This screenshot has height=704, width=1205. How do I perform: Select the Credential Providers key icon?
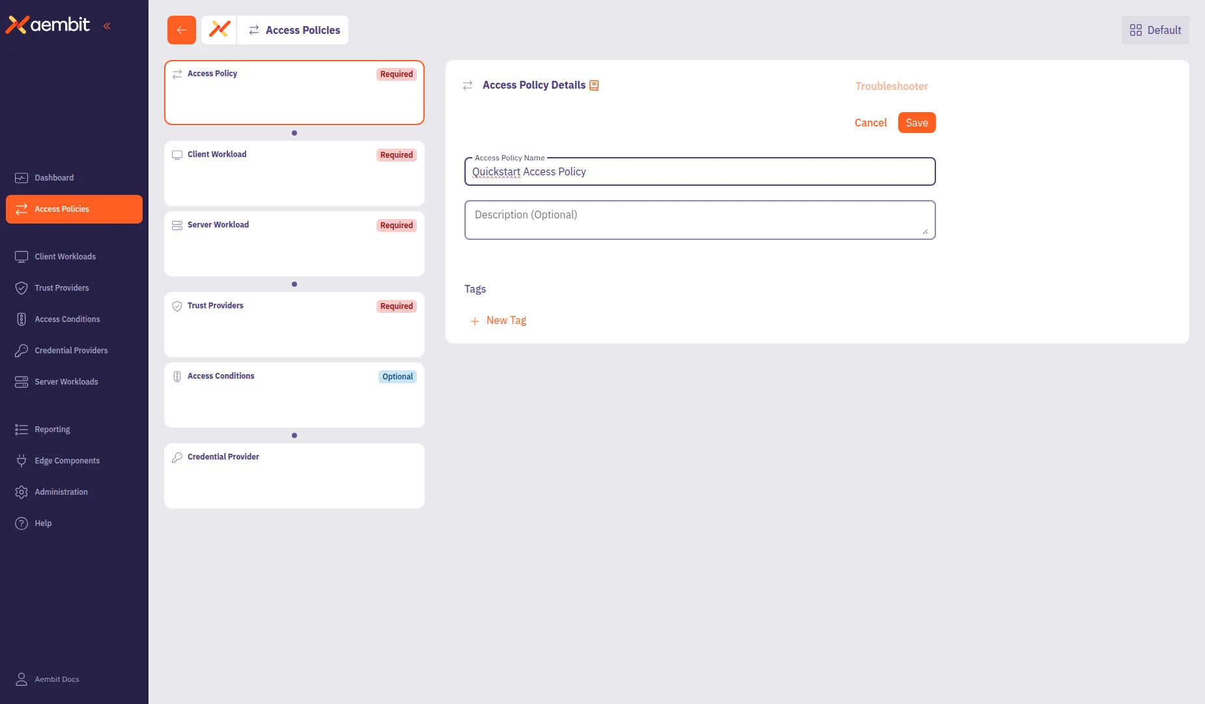[x=21, y=350]
